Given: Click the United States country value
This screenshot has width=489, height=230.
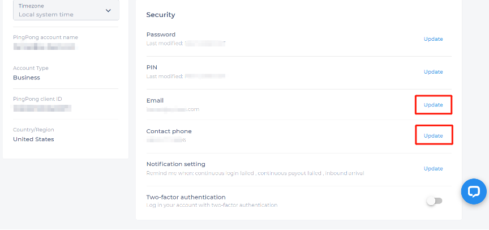Looking at the screenshot, I should 33,139.
